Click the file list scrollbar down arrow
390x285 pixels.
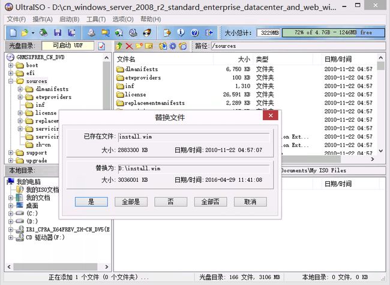(380, 151)
